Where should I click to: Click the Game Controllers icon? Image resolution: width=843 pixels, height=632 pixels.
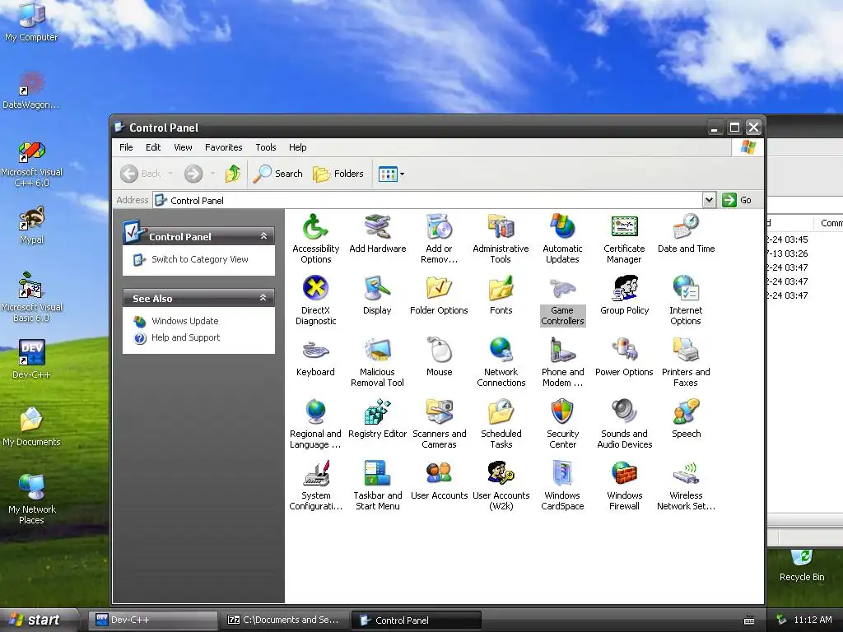pyautogui.click(x=562, y=300)
